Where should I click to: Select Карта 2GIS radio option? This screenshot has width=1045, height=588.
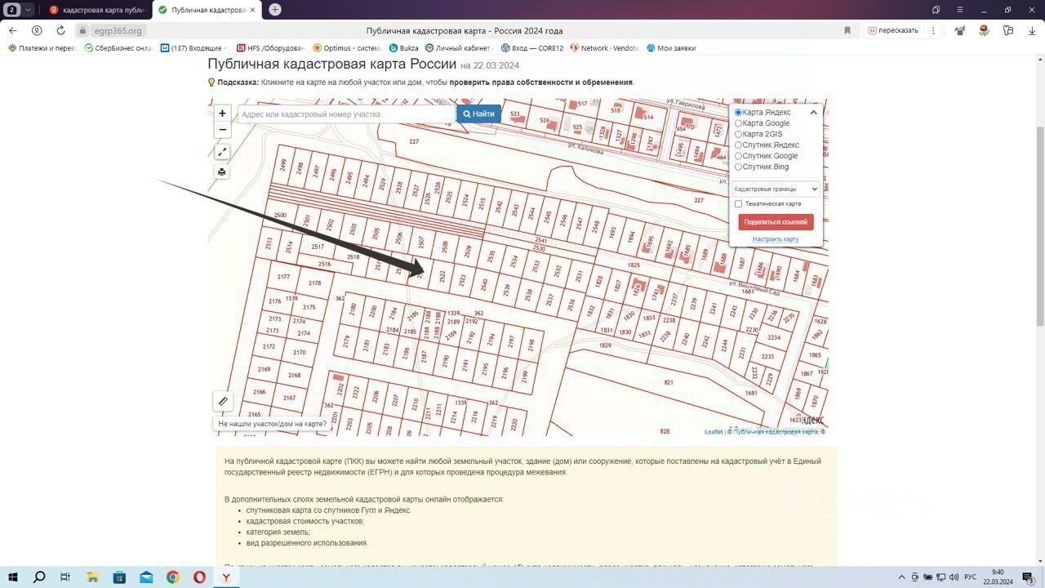[x=738, y=134]
